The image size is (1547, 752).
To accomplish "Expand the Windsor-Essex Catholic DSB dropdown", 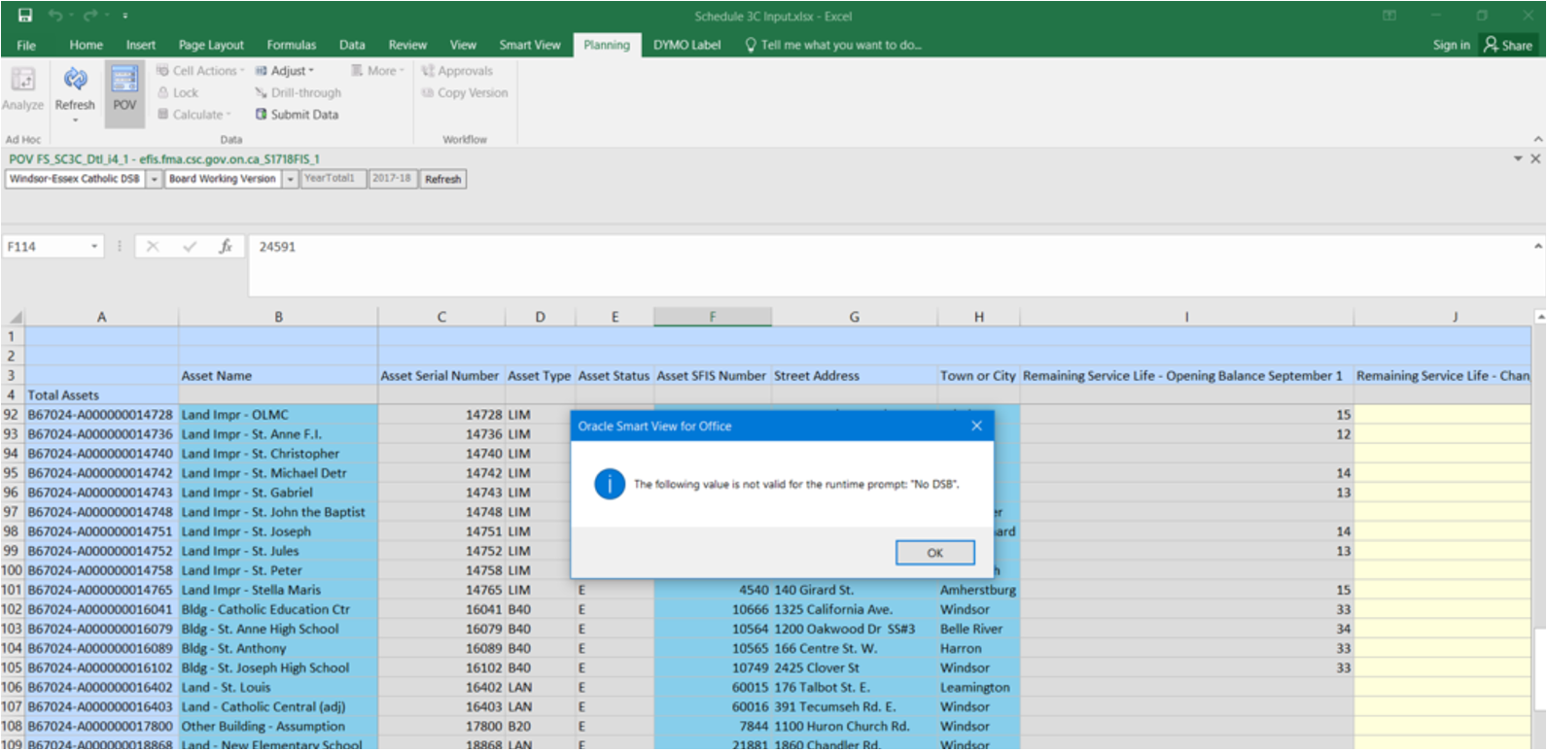I will click(154, 180).
